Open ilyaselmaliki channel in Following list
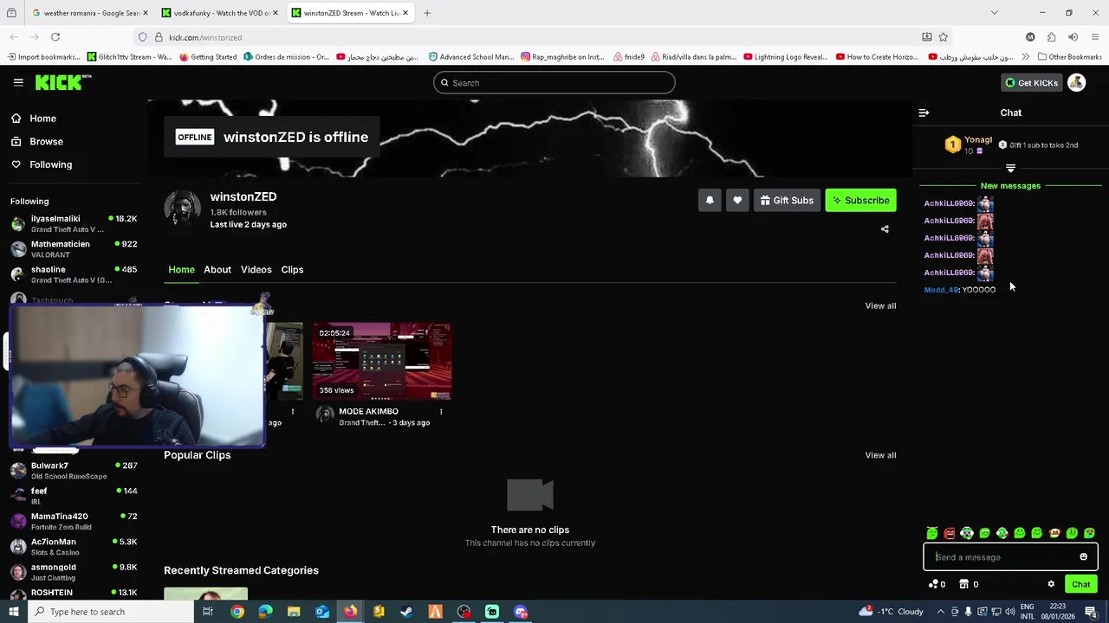Viewport: 1109px width, 623px height. click(x=74, y=223)
